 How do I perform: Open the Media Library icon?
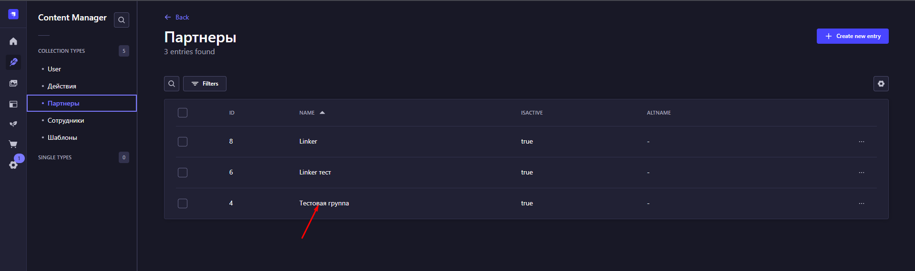tap(13, 83)
